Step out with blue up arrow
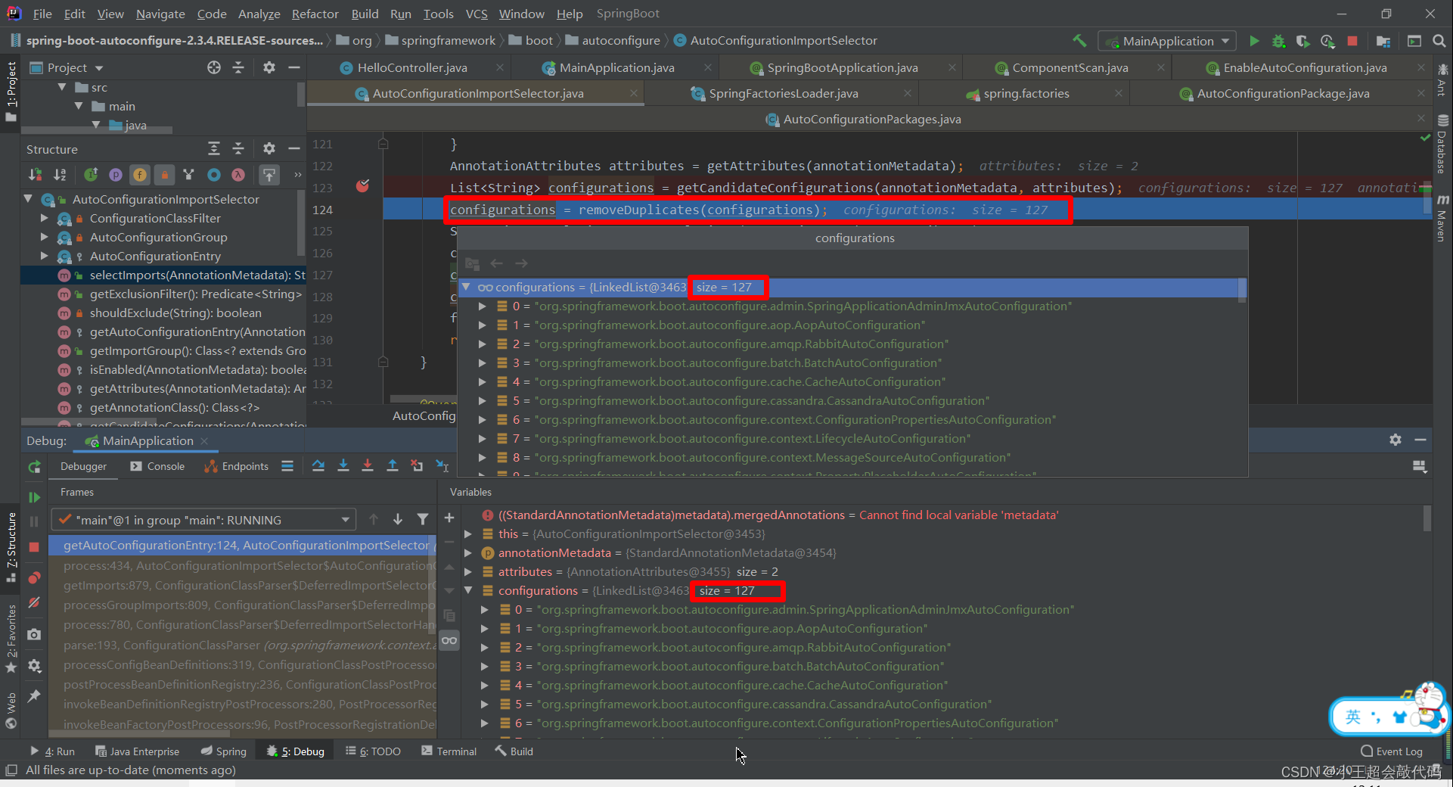 (393, 466)
